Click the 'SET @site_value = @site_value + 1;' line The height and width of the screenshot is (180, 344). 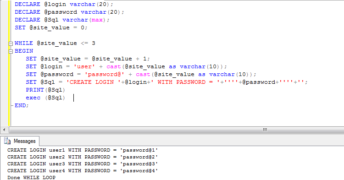(88, 59)
